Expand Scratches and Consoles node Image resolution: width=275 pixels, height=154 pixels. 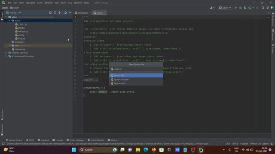pos(6,56)
